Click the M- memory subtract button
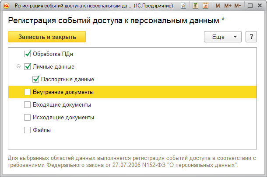267x177 pixels. coord(238,6)
